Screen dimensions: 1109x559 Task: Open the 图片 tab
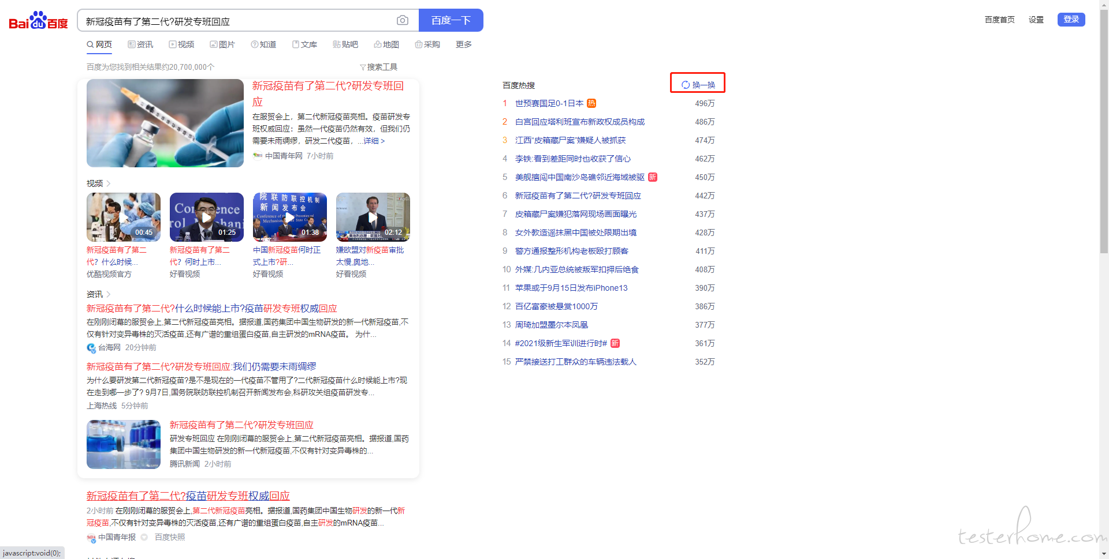[x=222, y=44]
